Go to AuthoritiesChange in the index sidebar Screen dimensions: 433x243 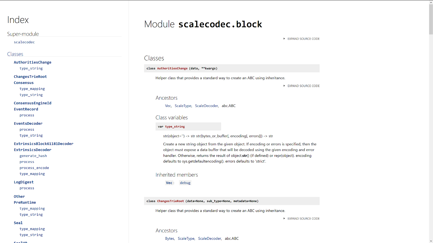[32, 62]
